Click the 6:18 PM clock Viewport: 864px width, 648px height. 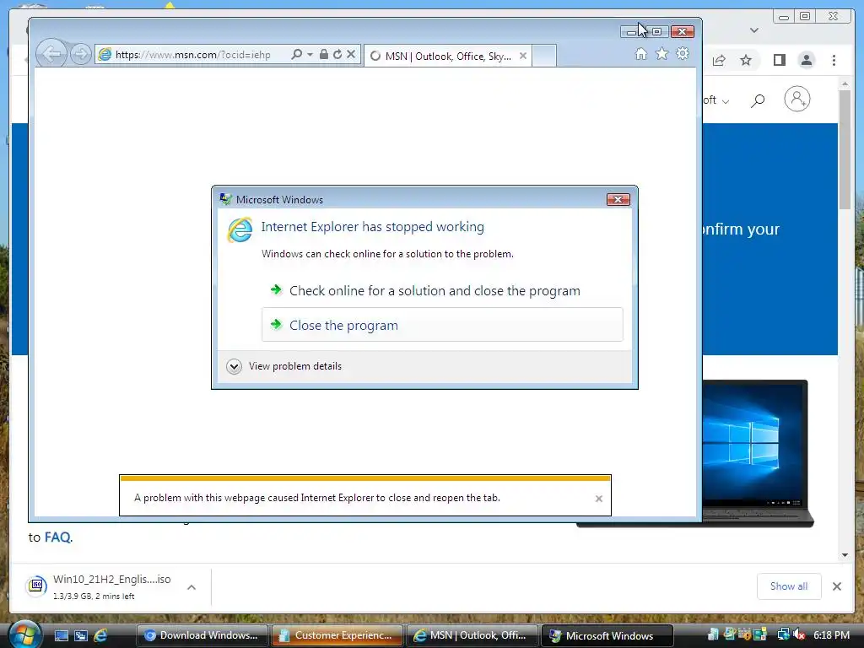click(x=831, y=635)
